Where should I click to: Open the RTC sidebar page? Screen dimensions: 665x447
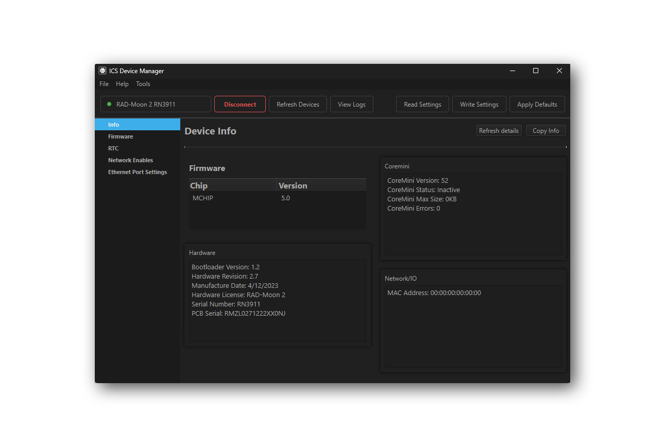coord(138,148)
